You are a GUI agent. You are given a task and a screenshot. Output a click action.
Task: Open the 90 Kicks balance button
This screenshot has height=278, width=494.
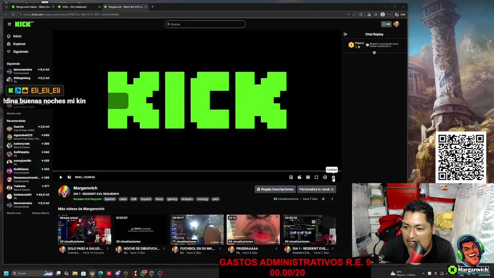click(x=386, y=24)
